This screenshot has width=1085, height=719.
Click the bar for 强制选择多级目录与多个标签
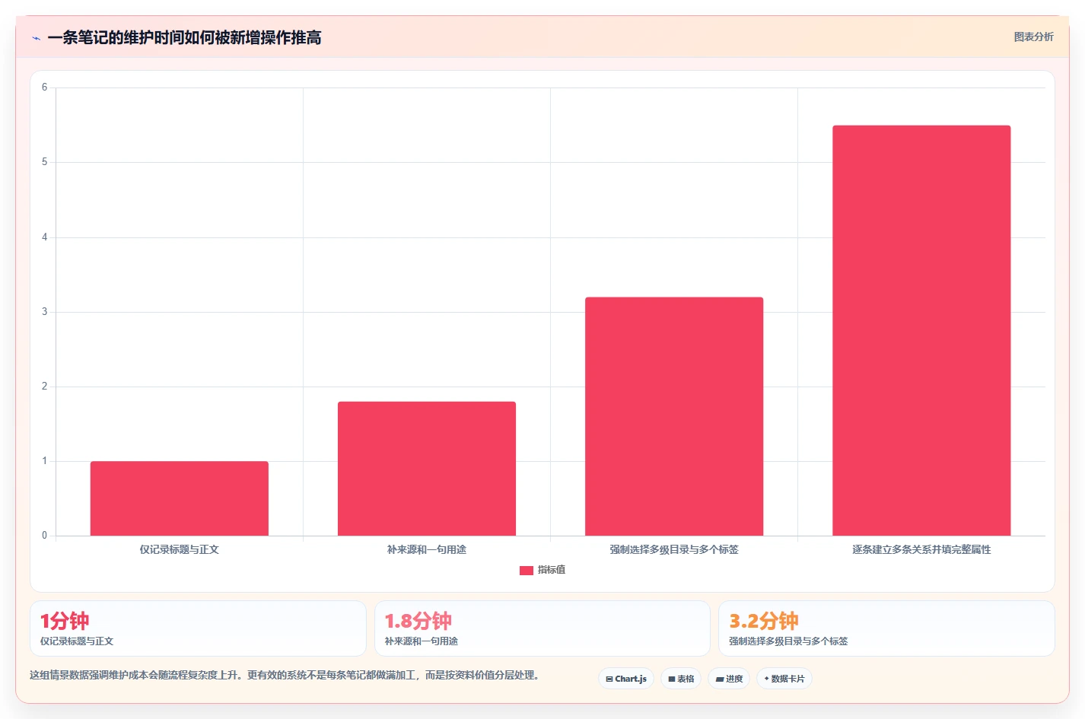pyautogui.click(x=674, y=416)
